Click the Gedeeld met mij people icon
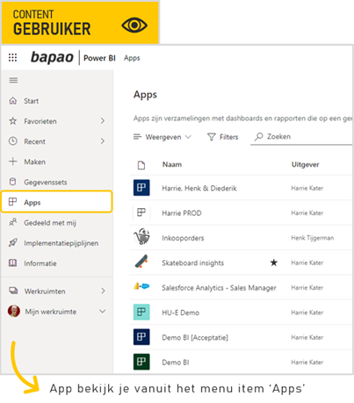The height and width of the screenshot is (403, 354). point(13,222)
